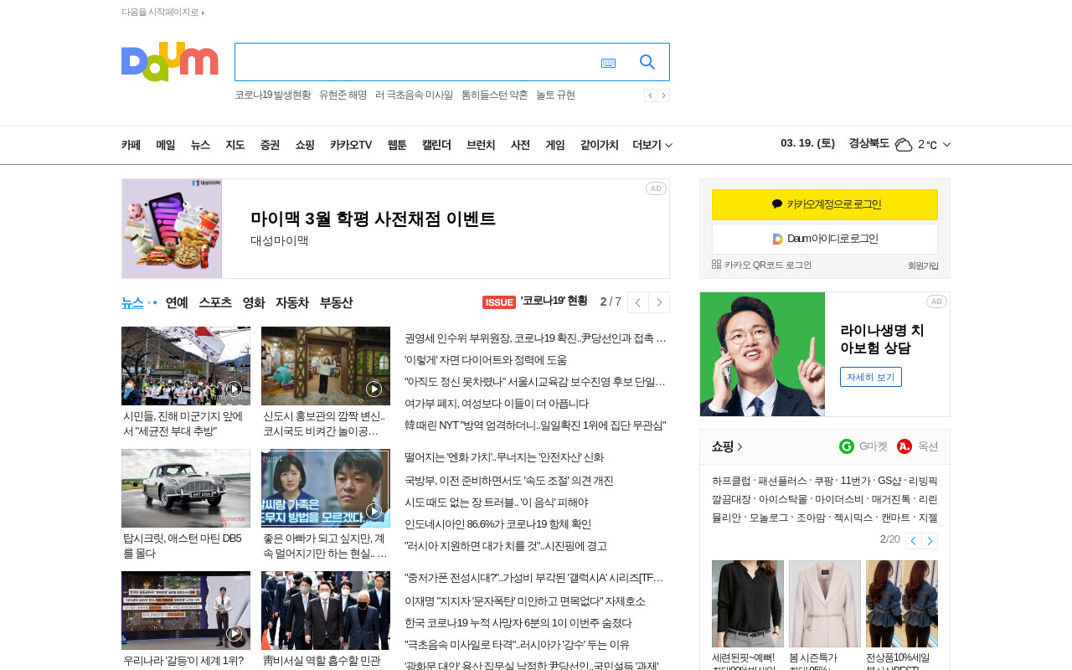The image size is (1072, 670).
Task: Click the 쿠팡 shopping mall link
Action: [822, 481]
